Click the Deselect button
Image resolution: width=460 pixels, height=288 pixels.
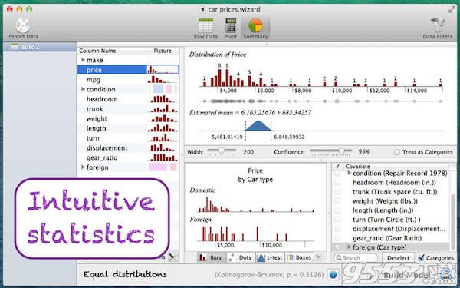398,258
